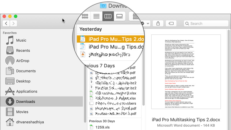Click in the Search field
The image size is (231, 130).
click(205, 23)
